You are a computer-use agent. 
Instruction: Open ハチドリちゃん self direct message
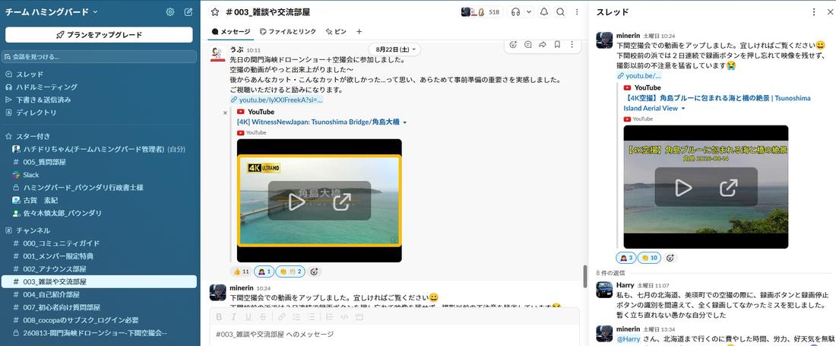point(99,149)
